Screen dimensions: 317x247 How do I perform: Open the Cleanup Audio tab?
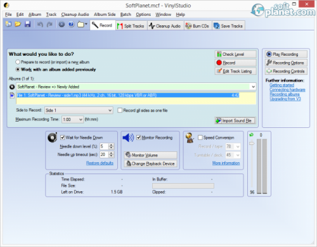click(x=165, y=26)
